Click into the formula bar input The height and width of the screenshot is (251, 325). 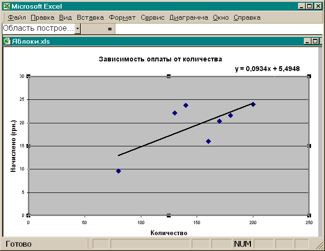coord(219,29)
